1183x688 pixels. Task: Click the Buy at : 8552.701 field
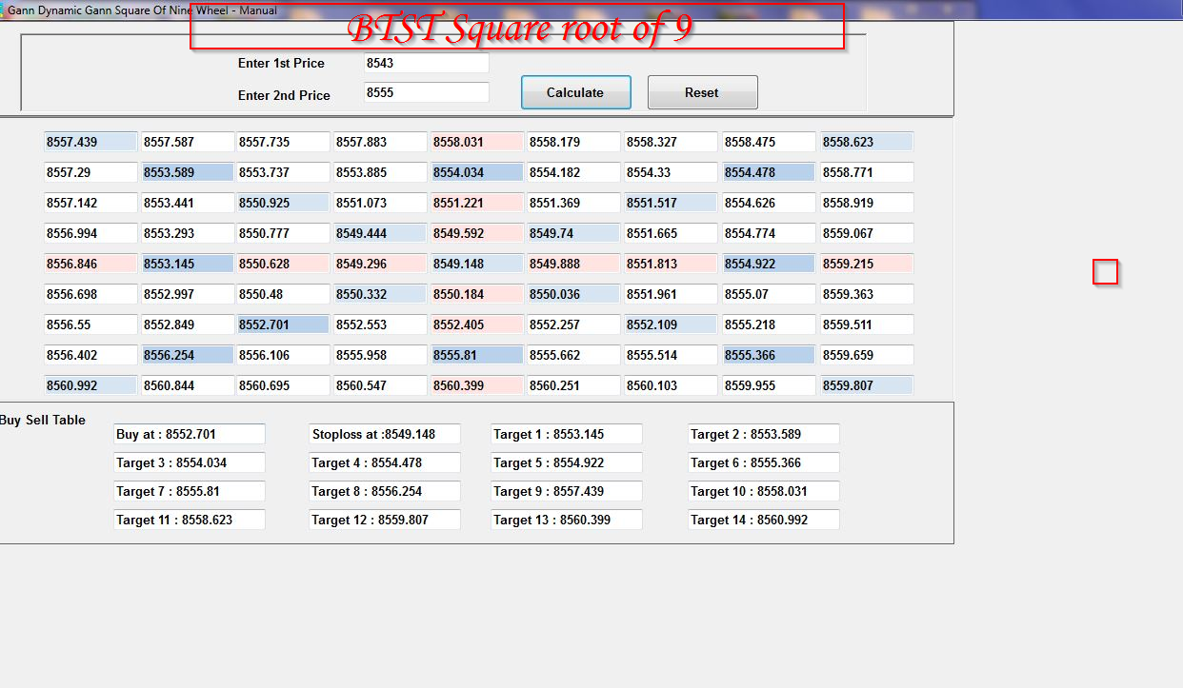[189, 434]
